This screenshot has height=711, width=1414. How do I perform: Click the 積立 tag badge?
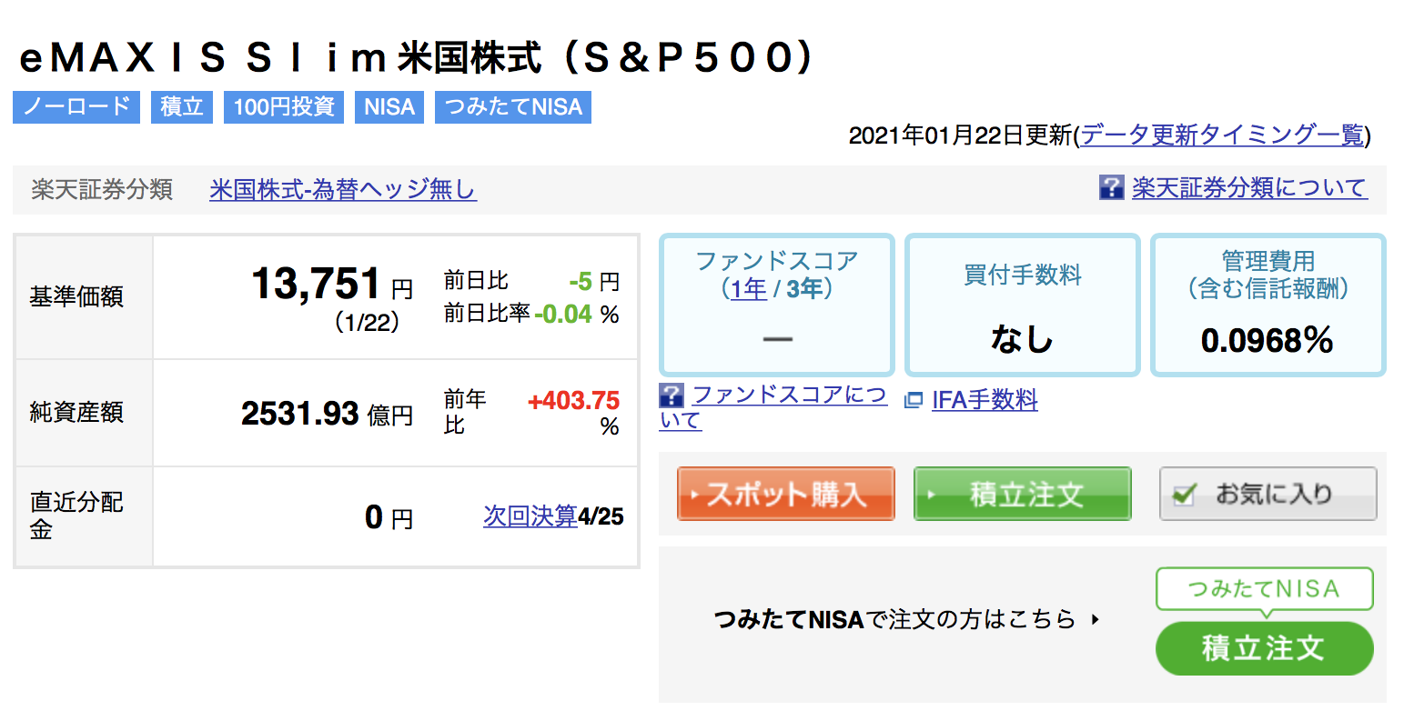tap(181, 106)
